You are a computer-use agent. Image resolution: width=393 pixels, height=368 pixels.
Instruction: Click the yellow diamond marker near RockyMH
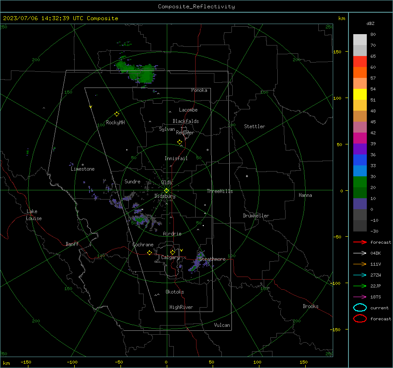[117, 114]
